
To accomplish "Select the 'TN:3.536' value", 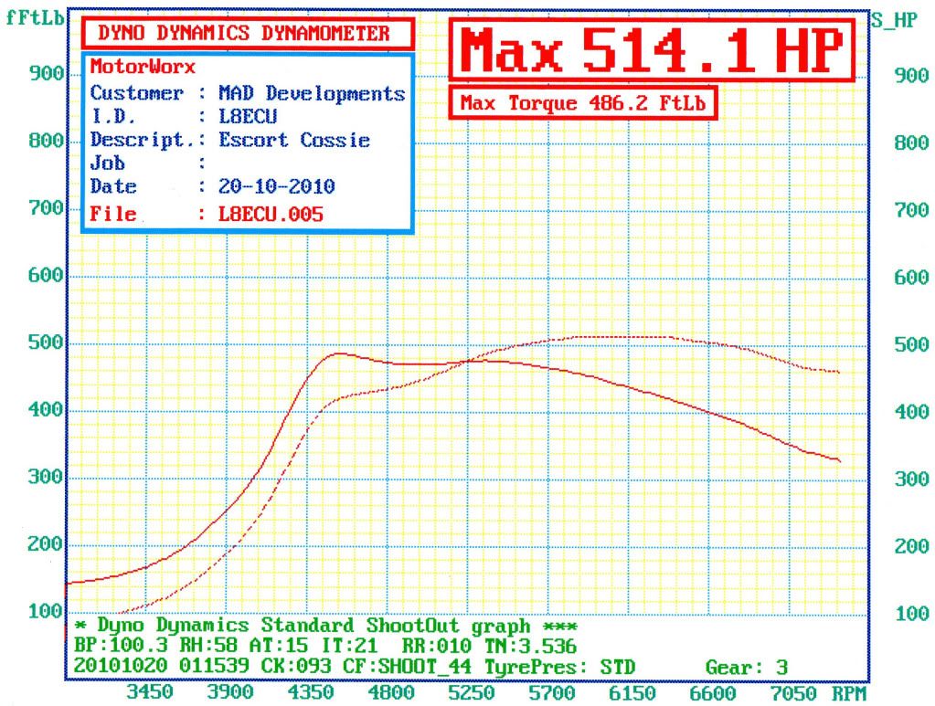I will point(530,646).
